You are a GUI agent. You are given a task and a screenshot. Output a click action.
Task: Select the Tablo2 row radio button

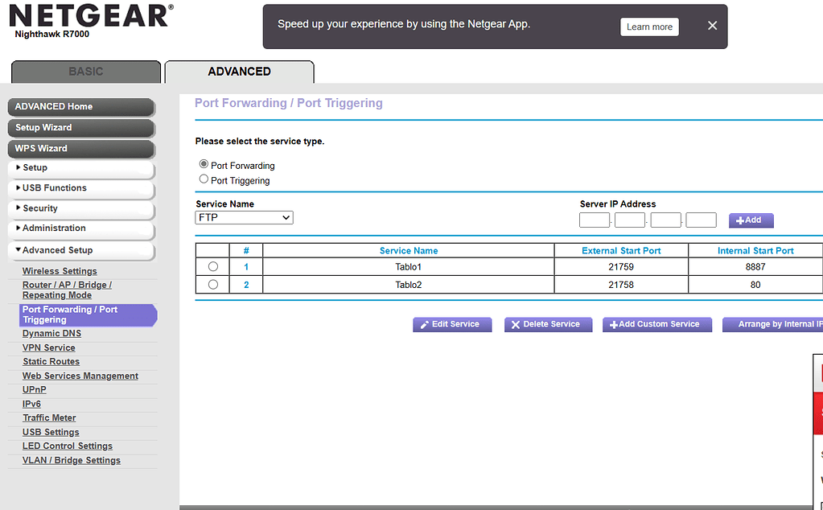tap(213, 285)
